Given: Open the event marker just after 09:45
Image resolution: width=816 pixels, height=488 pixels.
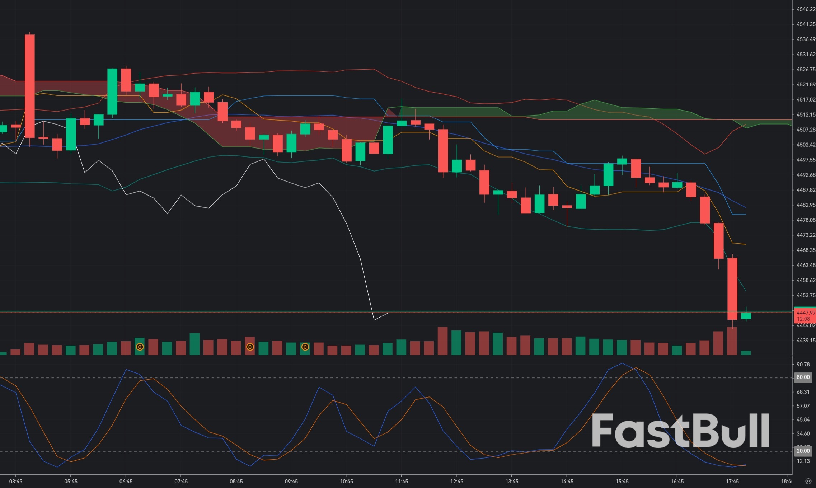Looking at the screenshot, I should coord(305,347).
